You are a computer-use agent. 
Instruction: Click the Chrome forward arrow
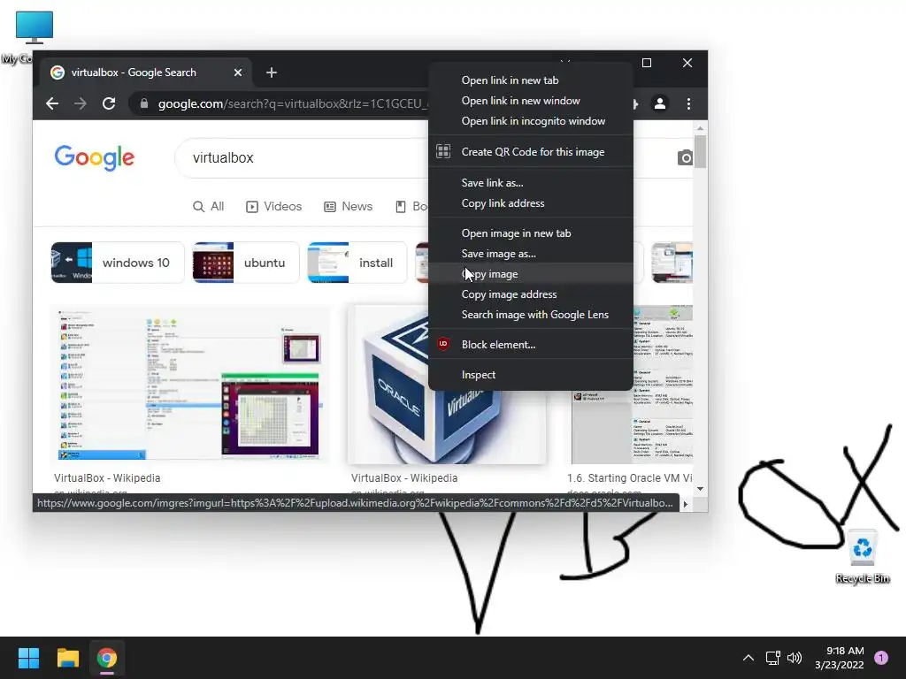(81, 104)
